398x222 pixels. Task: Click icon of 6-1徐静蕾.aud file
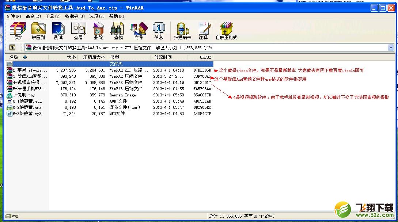click(10, 101)
